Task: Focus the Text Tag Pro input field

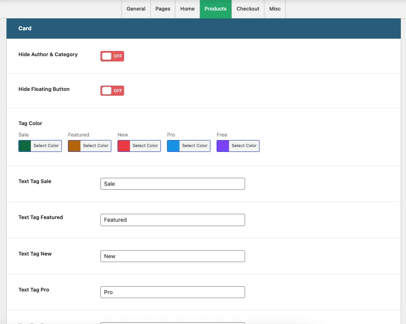Action: tap(173, 292)
